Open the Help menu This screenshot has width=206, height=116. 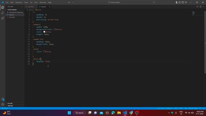50,2
